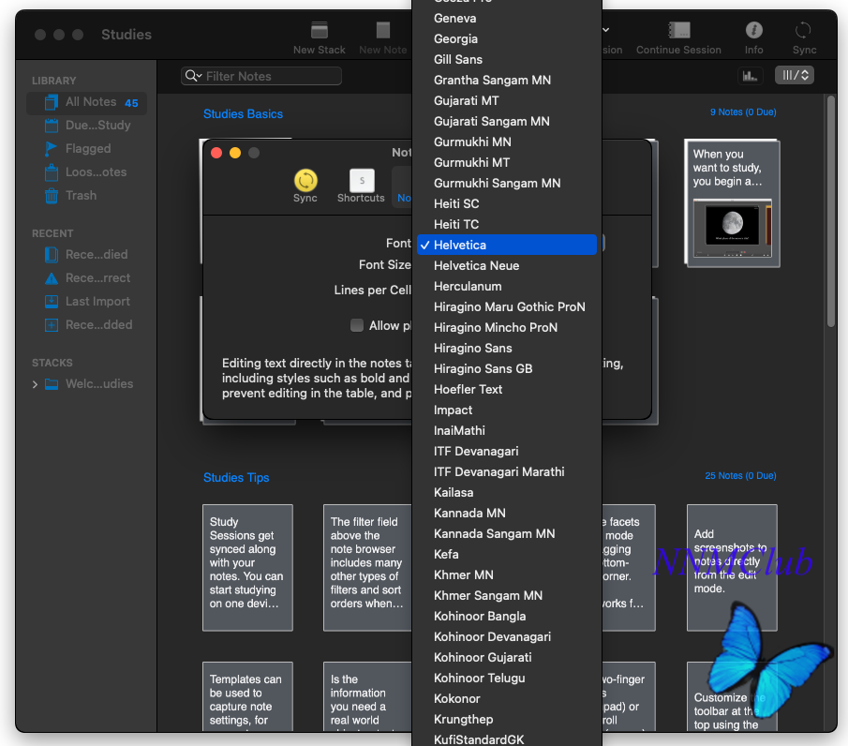Click the 9 Notes (0 Due) link
The width and height of the screenshot is (848, 746).
(x=743, y=112)
